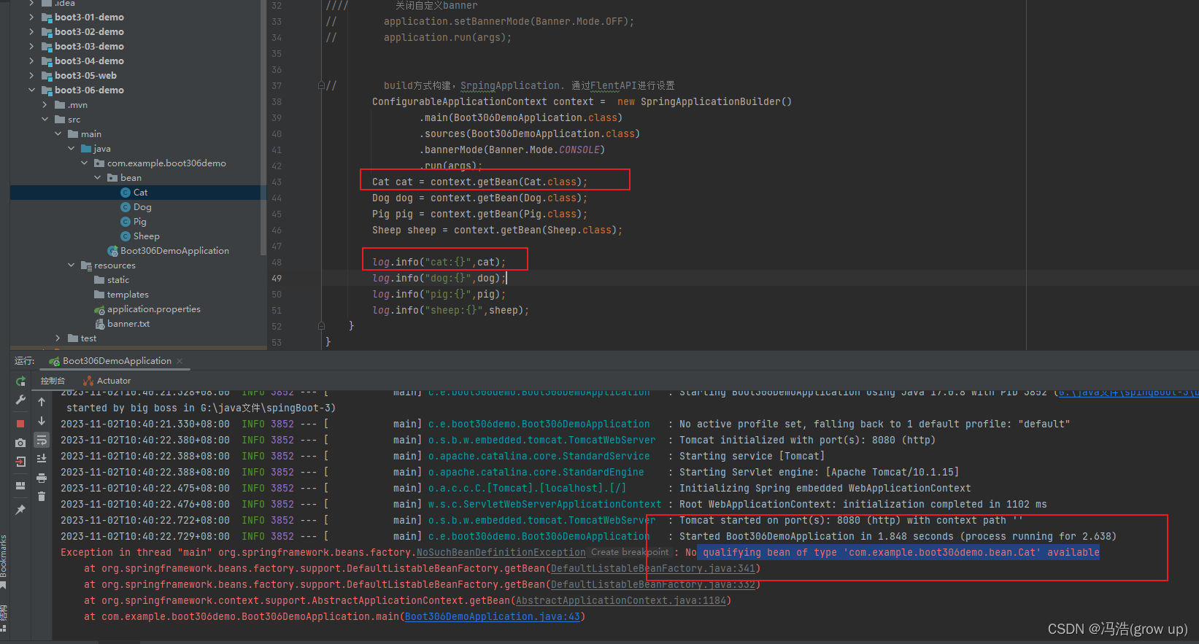
Task: Collapse the resources folder
Action: tap(71, 265)
